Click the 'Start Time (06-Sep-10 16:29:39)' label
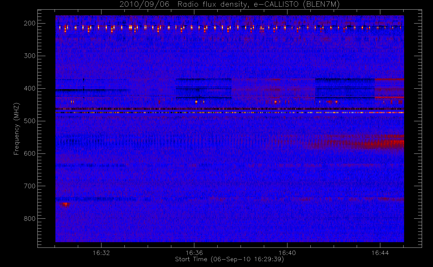This screenshot has height=267, width=433. (x=229, y=259)
